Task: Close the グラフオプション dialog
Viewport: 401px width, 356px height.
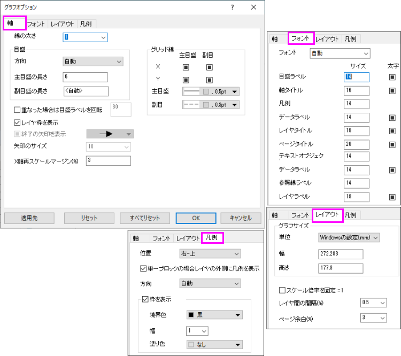Action: (x=253, y=7)
